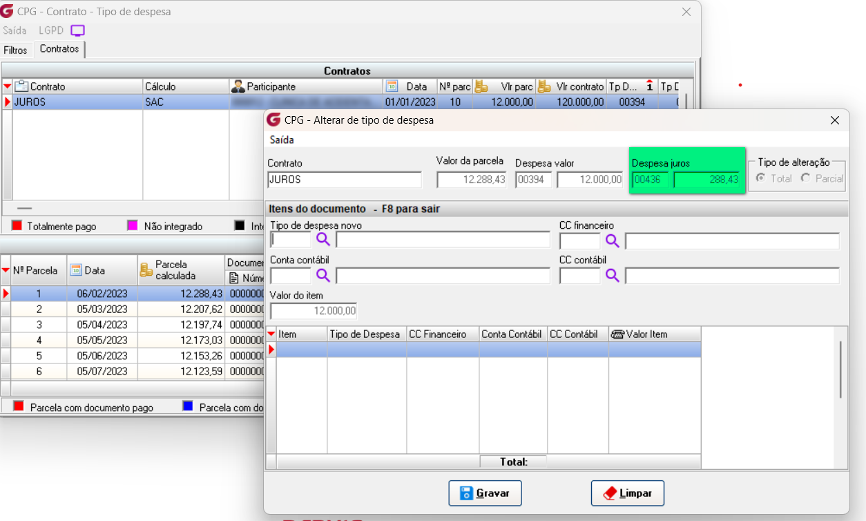Click the blue legend swatch under parcelas
This screenshot has width=866, height=521.
[x=188, y=406]
